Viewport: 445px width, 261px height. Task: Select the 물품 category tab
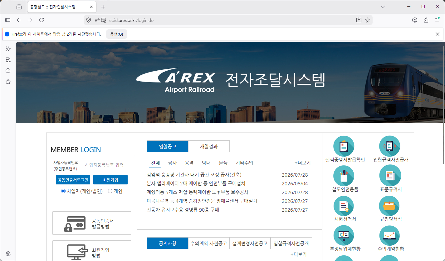click(223, 163)
